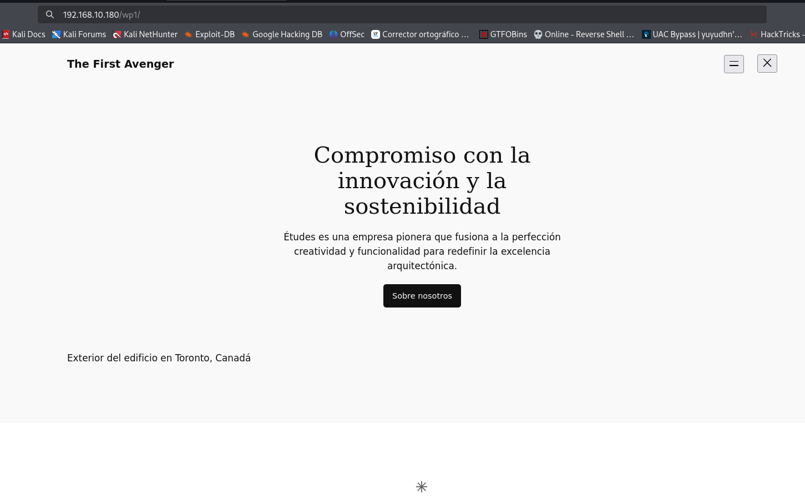Focus the URL bar showing 192.168.10.180/wp1/

(402, 14)
